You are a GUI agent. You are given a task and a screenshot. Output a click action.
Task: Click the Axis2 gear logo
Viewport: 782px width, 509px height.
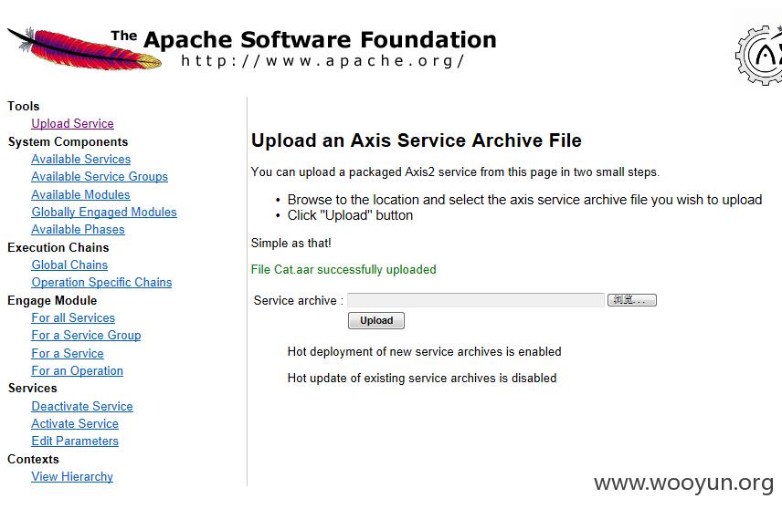[x=758, y=55]
